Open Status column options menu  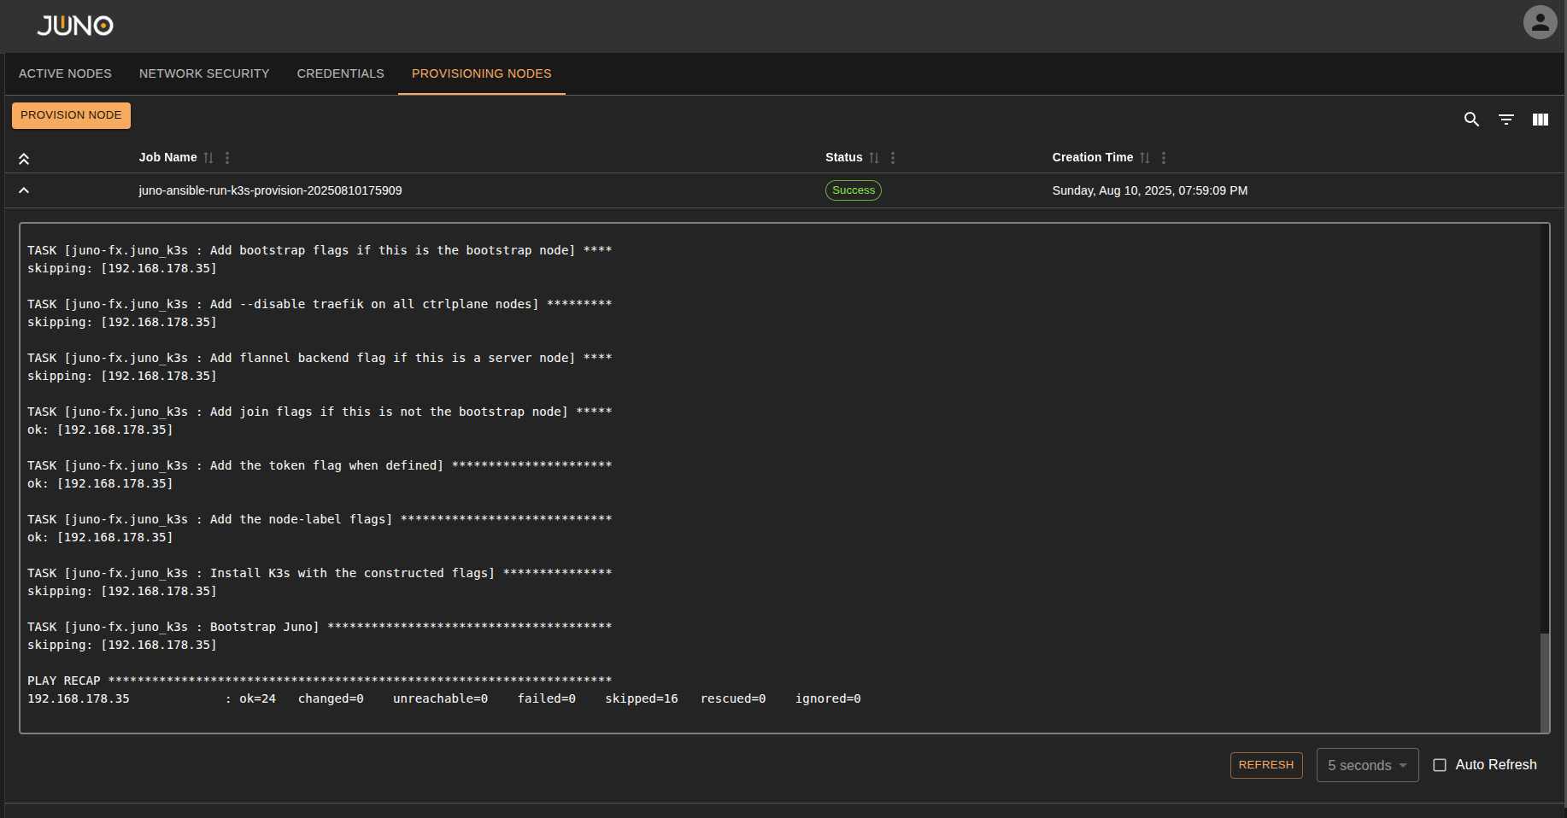893,158
